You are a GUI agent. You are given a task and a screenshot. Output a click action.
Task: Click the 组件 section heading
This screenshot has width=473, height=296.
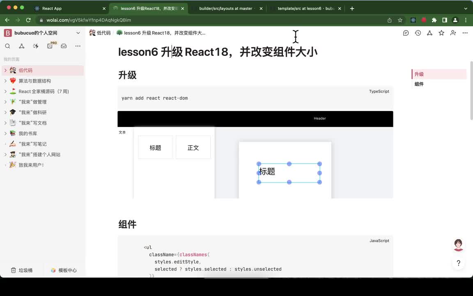tap(127, 224)
